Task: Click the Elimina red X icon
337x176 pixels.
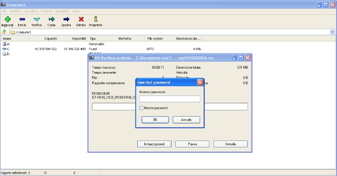Action: (81, 19)
